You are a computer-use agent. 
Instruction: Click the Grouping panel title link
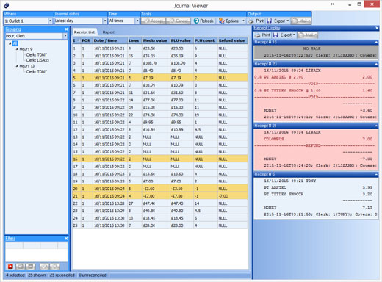click(x=13, y=29)
